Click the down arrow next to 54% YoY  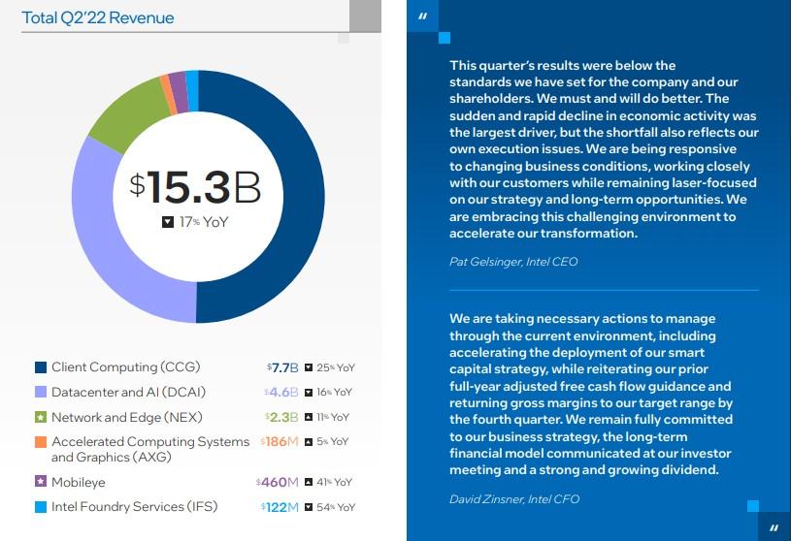pyautogui.click(x=309, y=507)
